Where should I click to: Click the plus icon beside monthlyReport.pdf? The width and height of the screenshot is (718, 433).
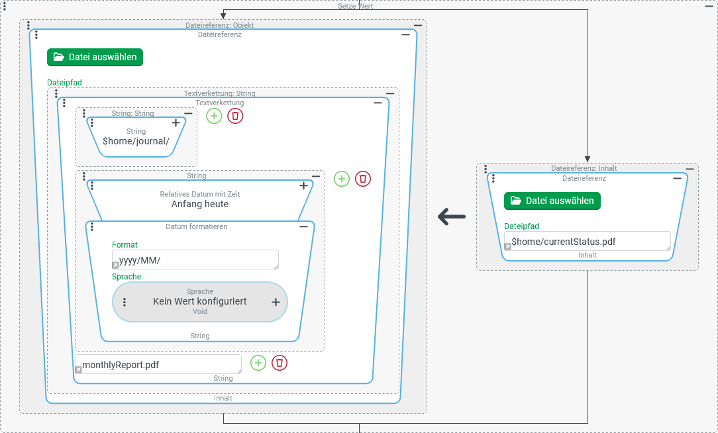pos(258,363)
